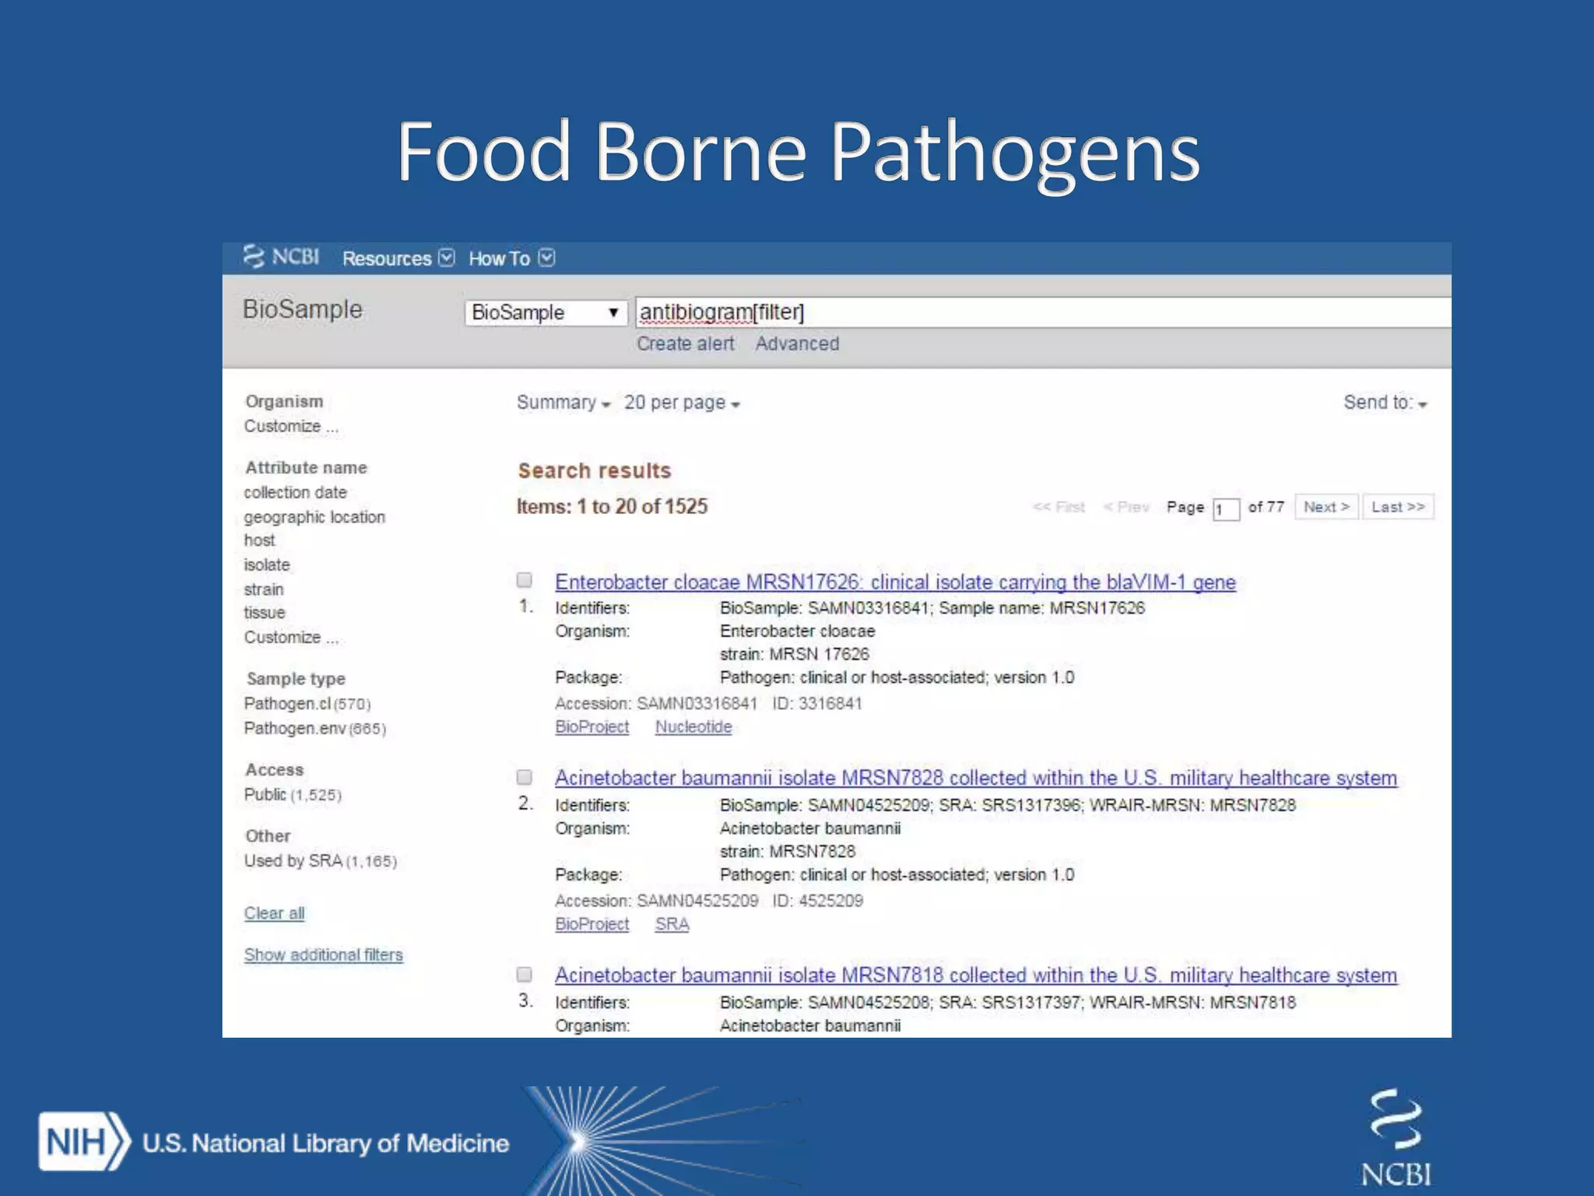Click the Create alert link
The height and width of the screenshot is (1196, 1594).
(685, 343)
